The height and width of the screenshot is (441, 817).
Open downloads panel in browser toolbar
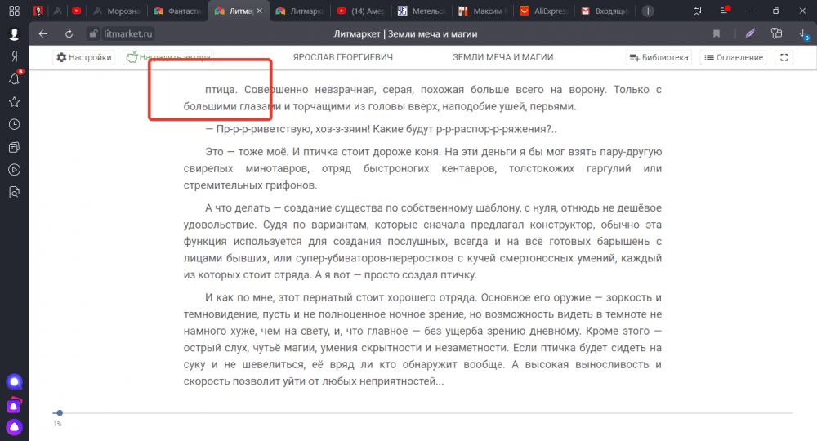tap(804, 34)
